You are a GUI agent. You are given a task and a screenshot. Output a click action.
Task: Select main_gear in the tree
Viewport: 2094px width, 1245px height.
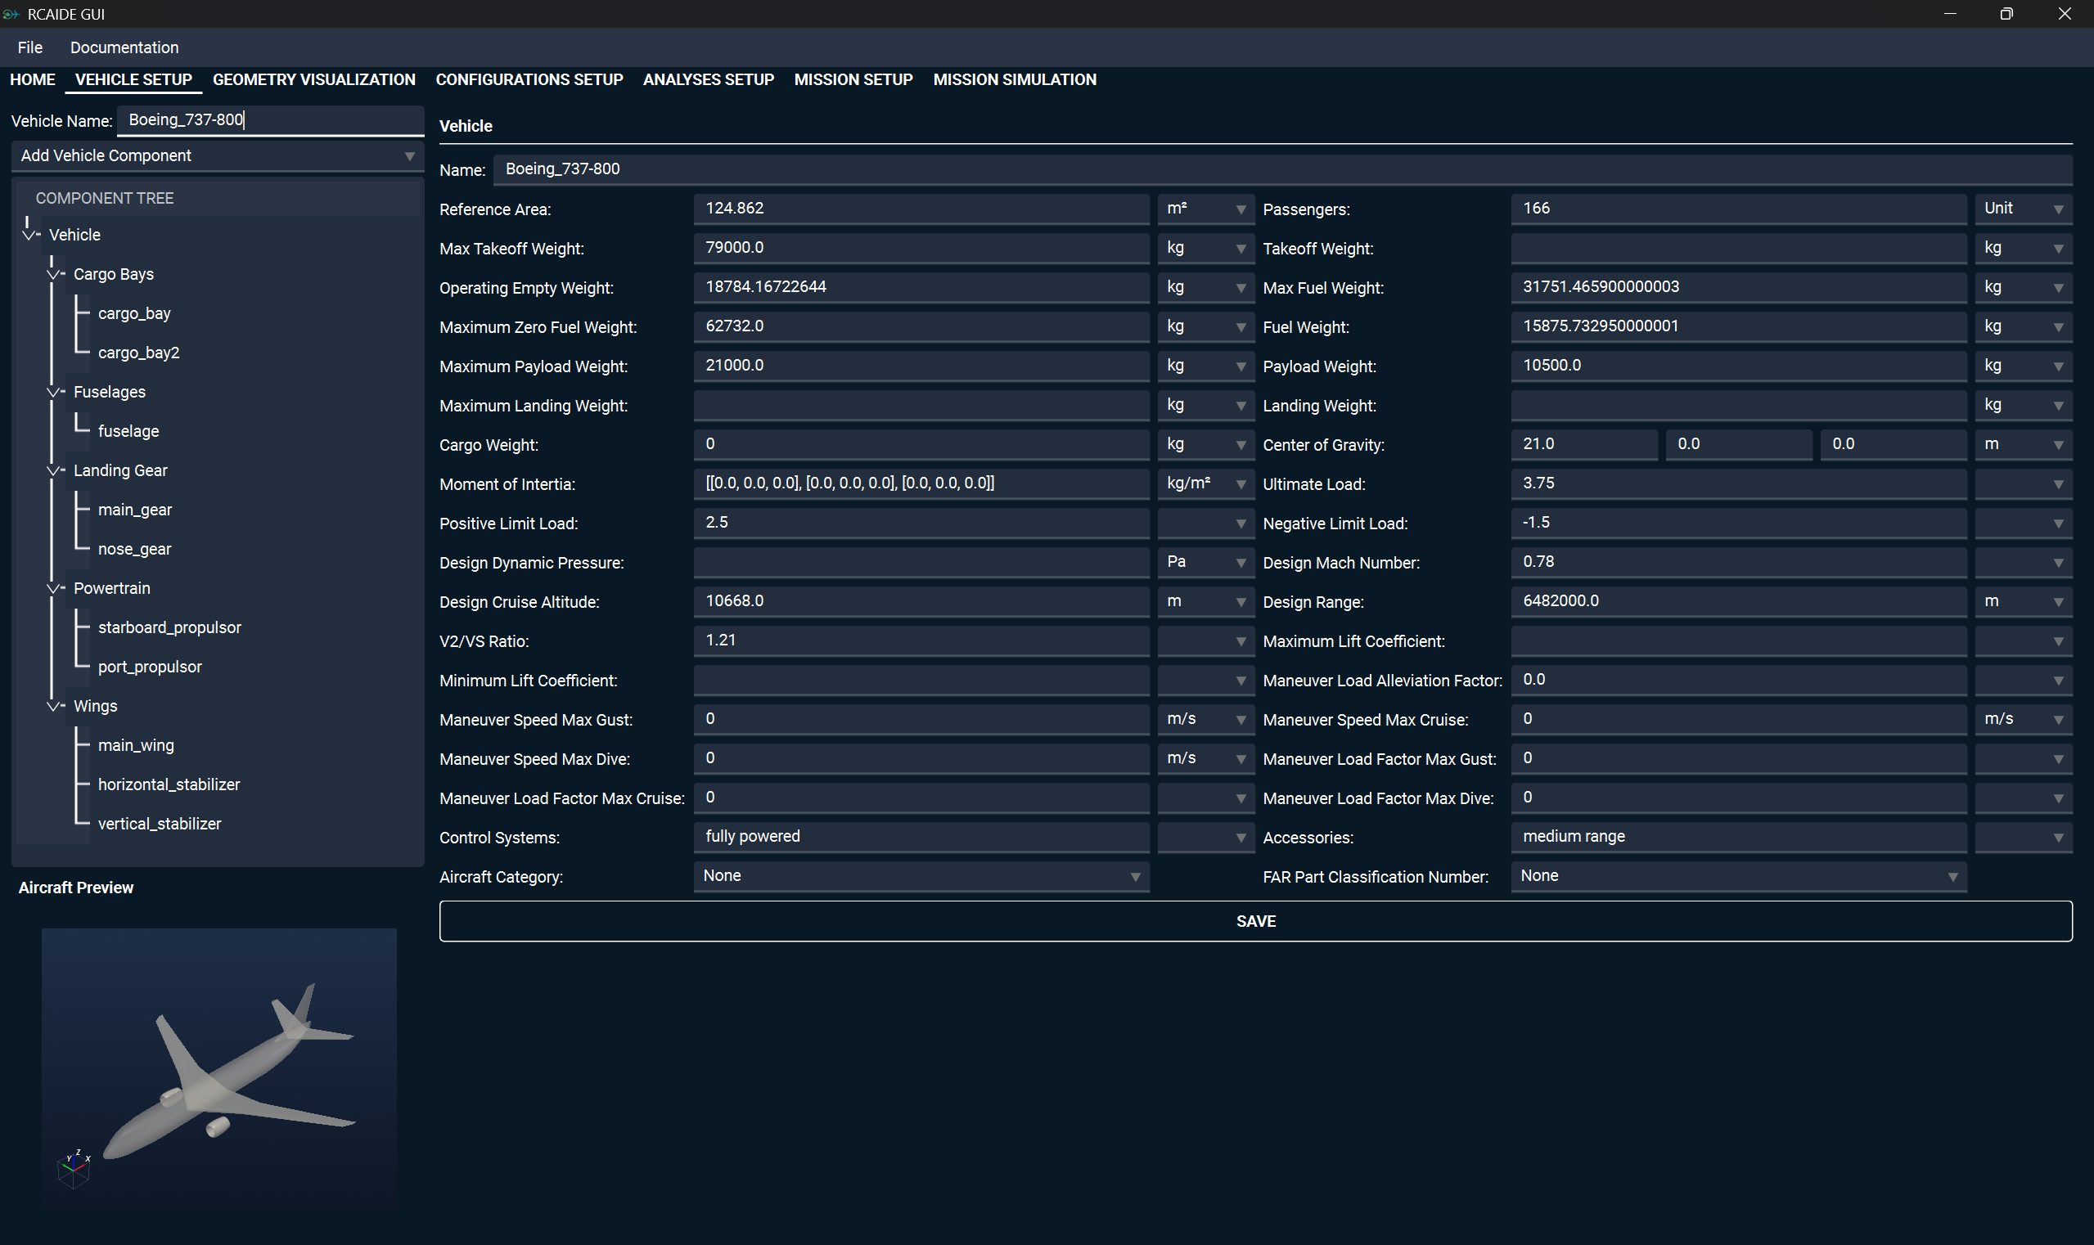tap(135, 510)
